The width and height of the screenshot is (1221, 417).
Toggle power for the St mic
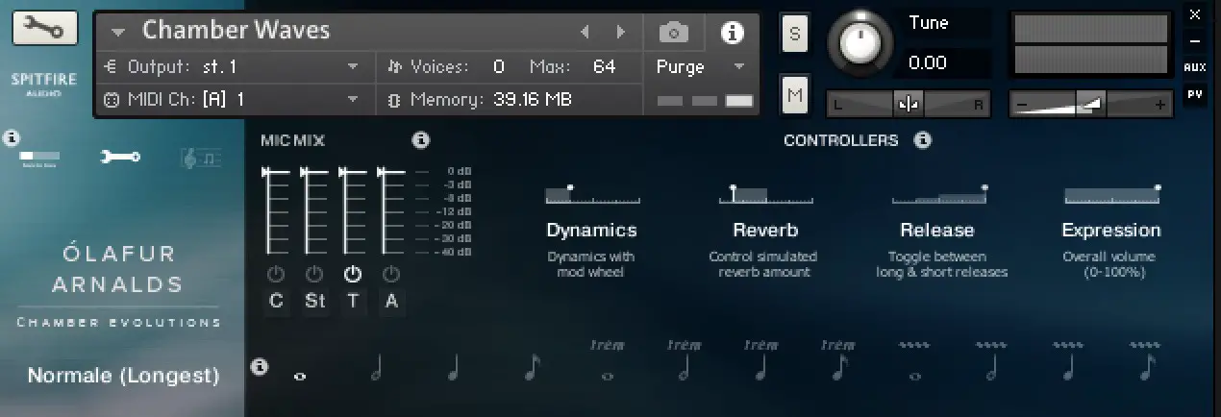(x=314, y=274)
